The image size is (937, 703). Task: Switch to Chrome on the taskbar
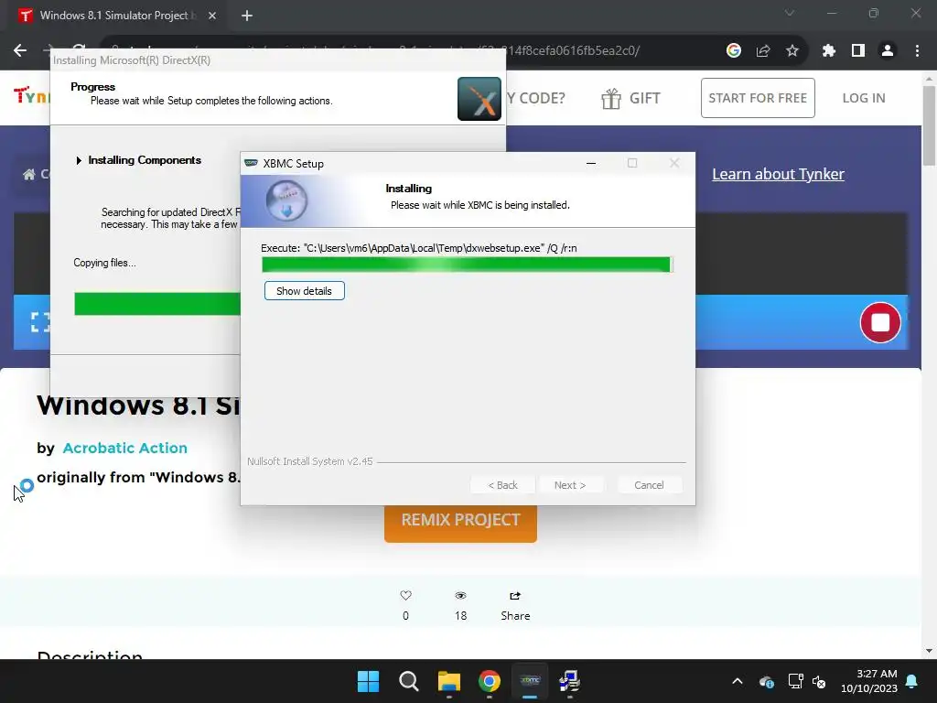tap(490, 681)
